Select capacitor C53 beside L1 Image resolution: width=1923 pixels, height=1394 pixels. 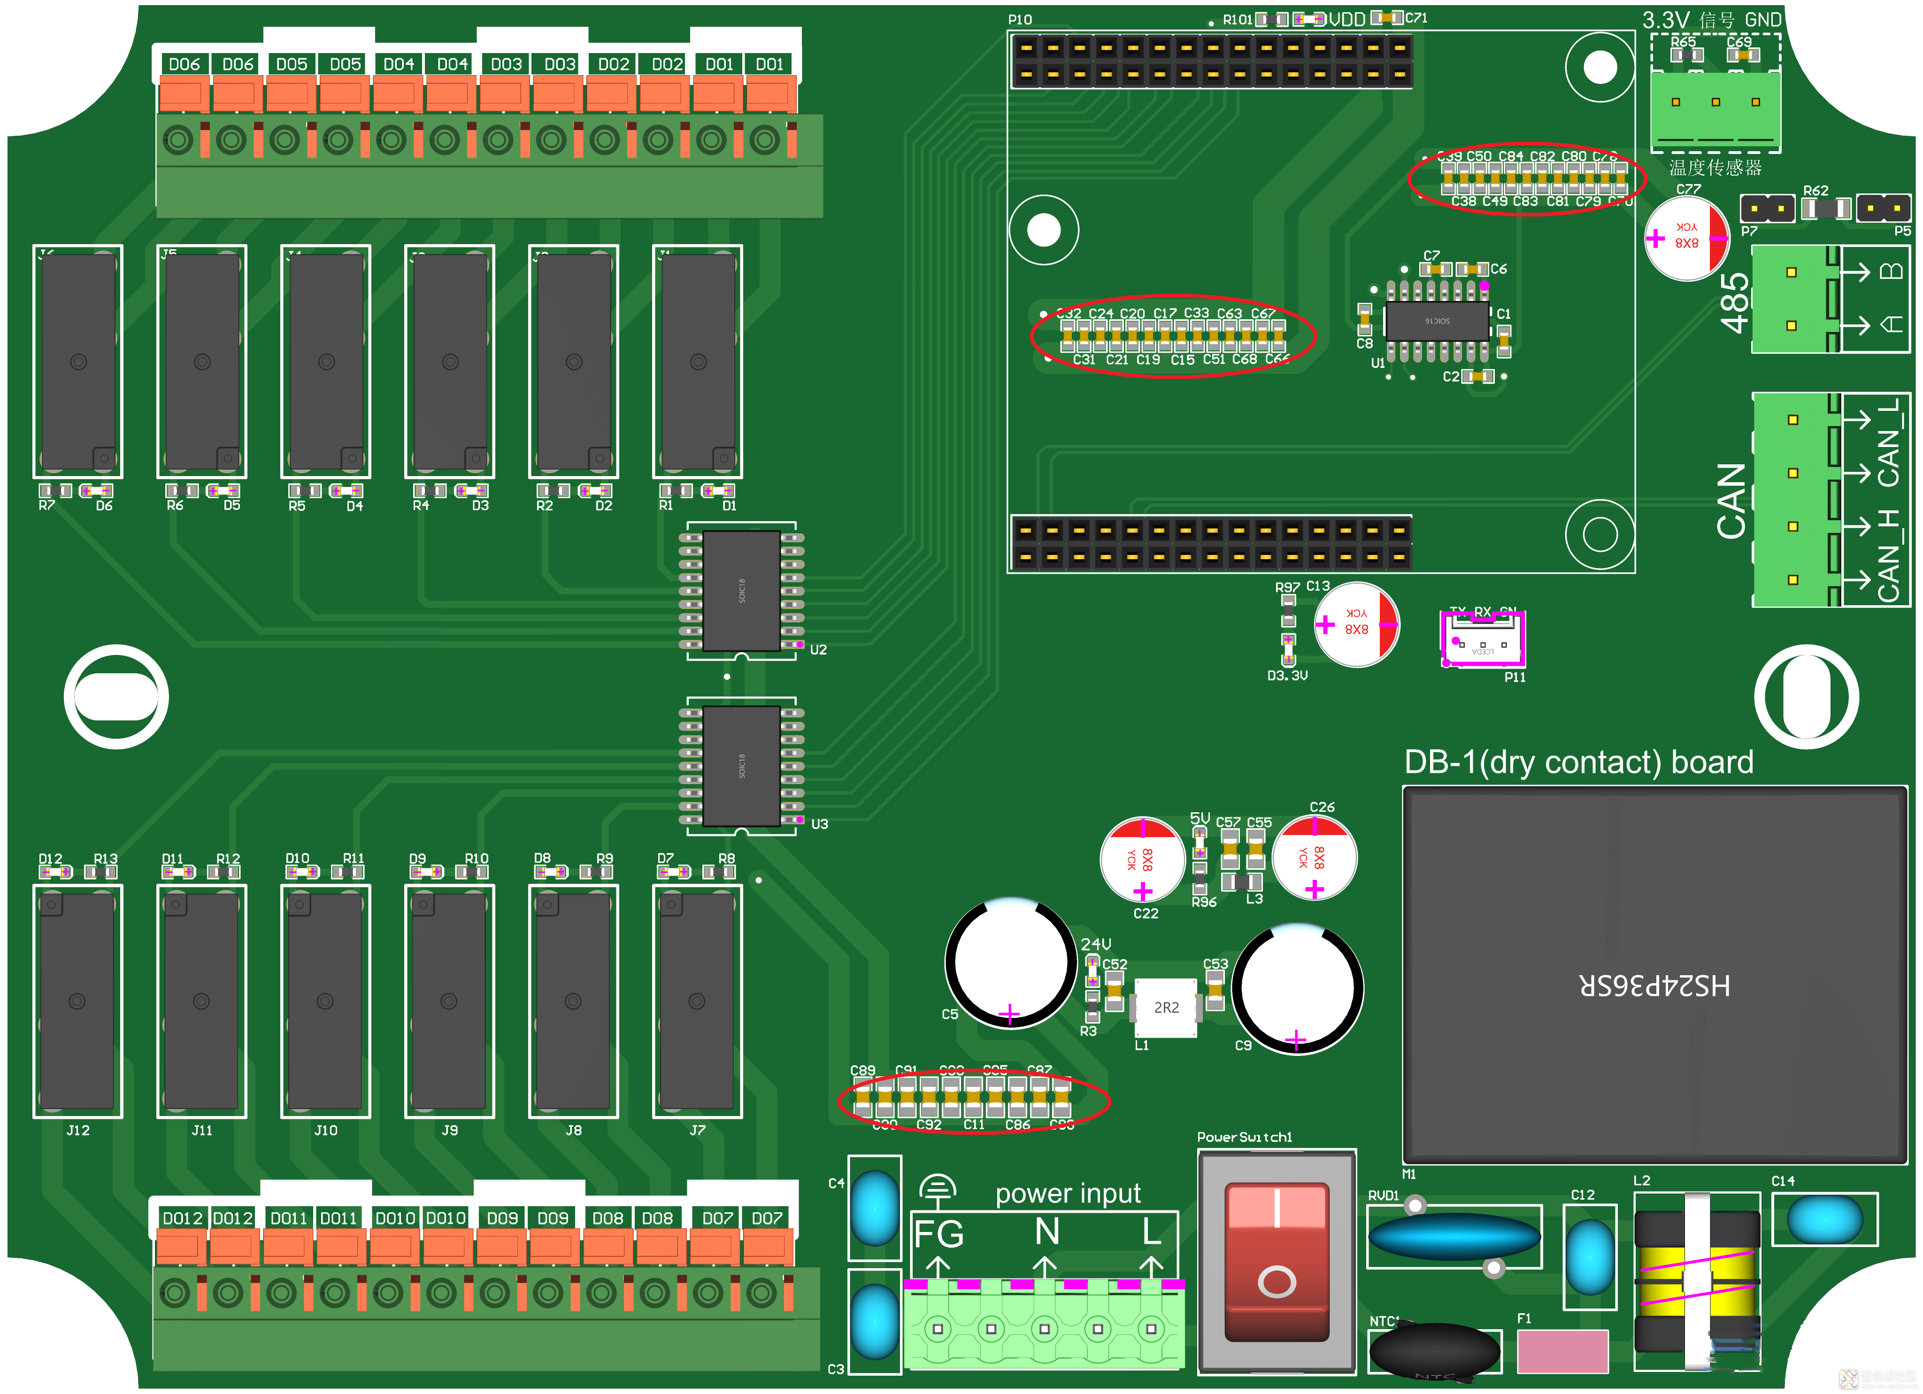pyautogui.click(x=1215, y=990)
